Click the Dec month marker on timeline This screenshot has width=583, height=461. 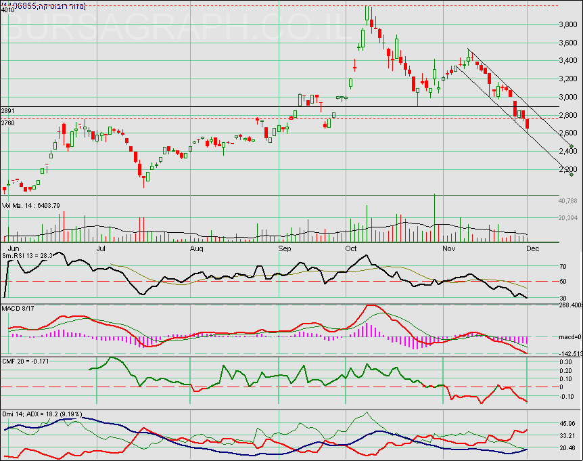click(x=532, y=248)
